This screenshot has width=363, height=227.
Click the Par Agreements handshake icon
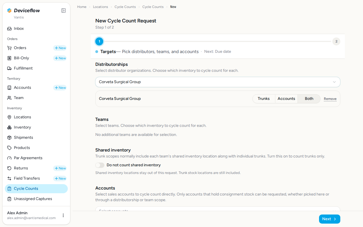[9, 158]
